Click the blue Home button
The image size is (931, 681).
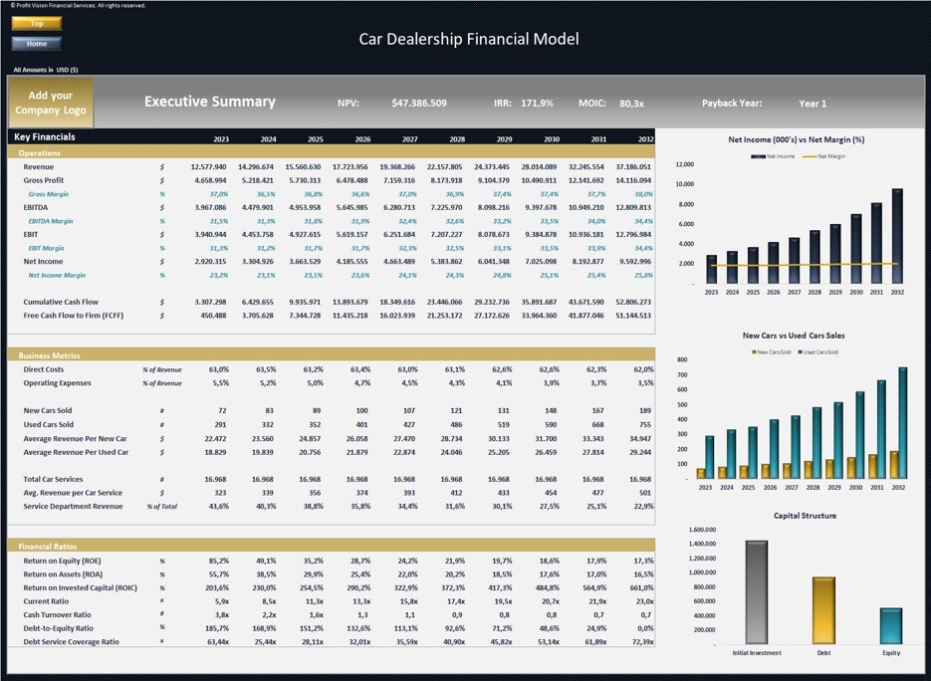pyautogui.click(x=37, y=44)
